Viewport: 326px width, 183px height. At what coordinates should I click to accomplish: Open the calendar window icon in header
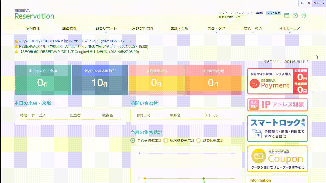(287, 15)
